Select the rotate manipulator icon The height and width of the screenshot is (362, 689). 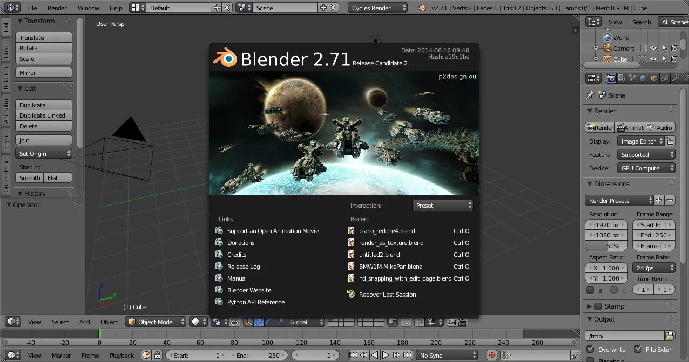[x=269, y=322]
